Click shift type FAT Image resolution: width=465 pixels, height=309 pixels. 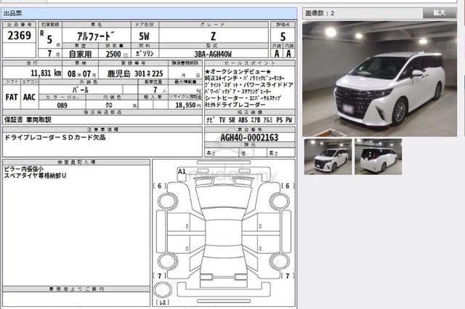click(12, 97)
